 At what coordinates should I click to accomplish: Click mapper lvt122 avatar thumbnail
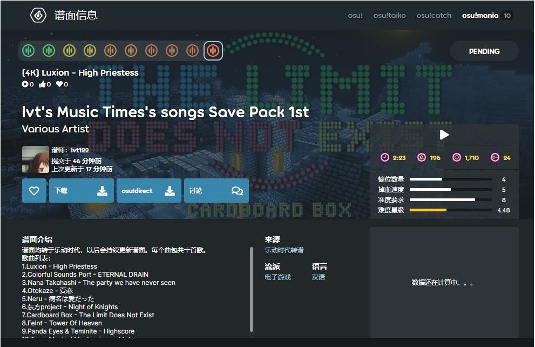(36, 159)
